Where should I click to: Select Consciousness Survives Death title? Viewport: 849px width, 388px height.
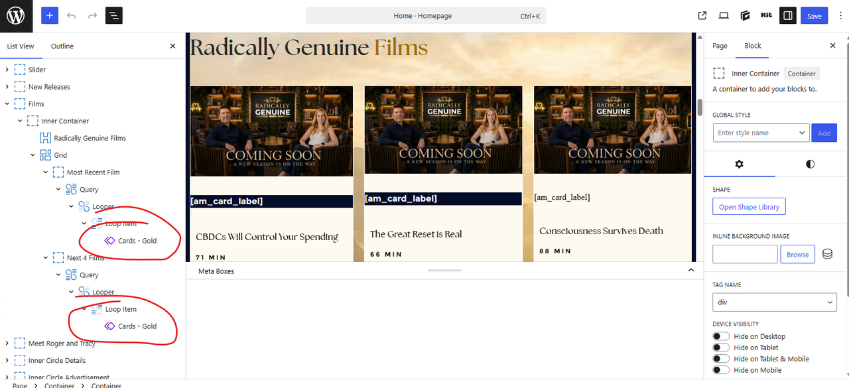click(601, 231)
